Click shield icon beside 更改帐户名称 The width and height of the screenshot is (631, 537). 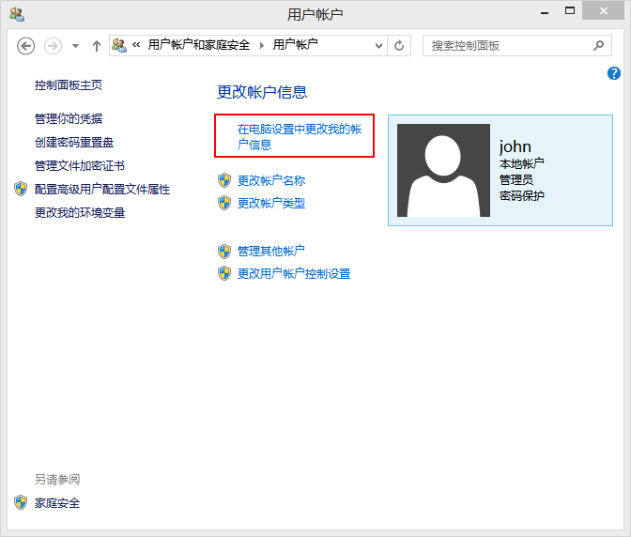pyautogui.click(x=224, y=180)
